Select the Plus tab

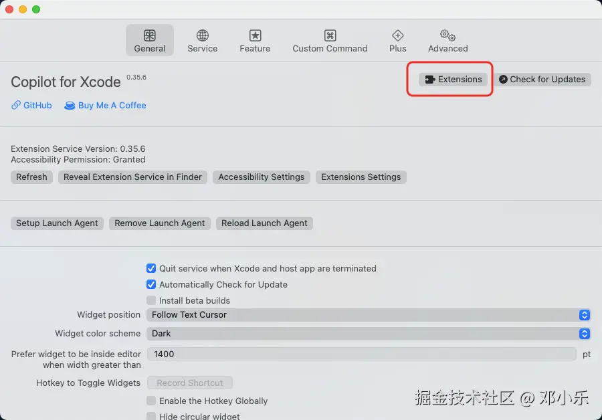pos(397,40)
